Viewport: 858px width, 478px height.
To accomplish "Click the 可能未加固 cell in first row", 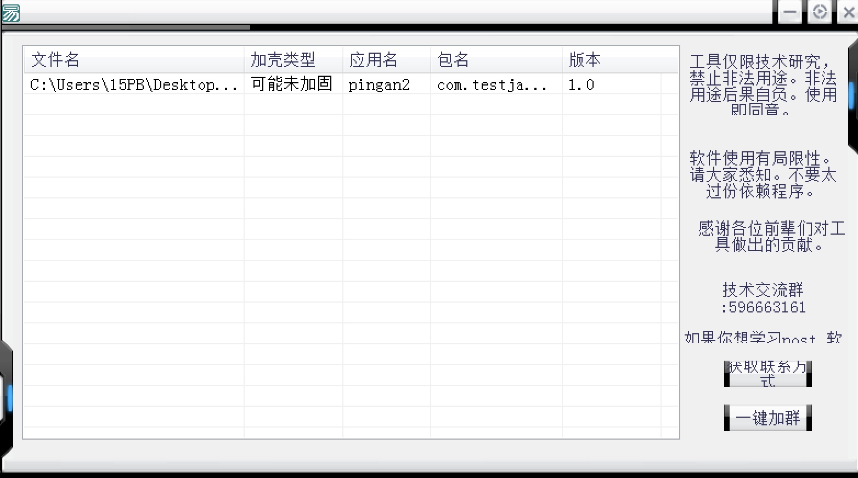I will (292, 84).
